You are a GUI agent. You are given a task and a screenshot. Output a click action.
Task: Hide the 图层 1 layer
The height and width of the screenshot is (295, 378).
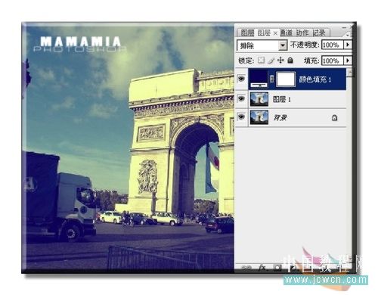[241, 98]
